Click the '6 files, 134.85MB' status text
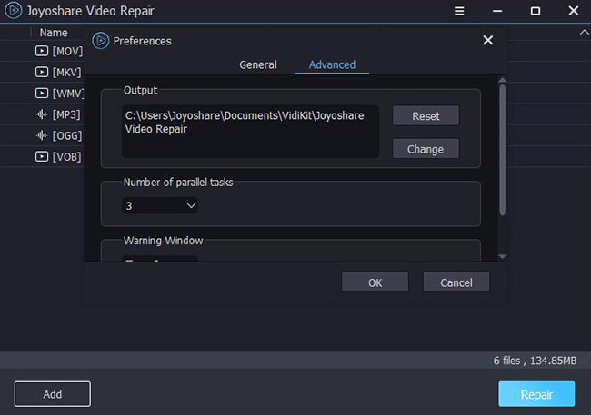The width and height of the screenshot is (591, 415). [x=535, y=361]
